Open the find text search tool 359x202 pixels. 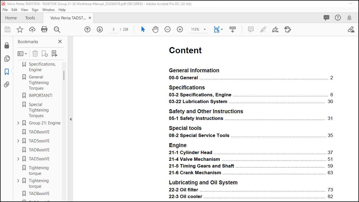tap(57, 29)
